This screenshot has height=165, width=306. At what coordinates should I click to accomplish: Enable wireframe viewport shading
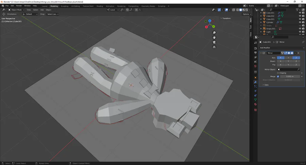[238, 10]
